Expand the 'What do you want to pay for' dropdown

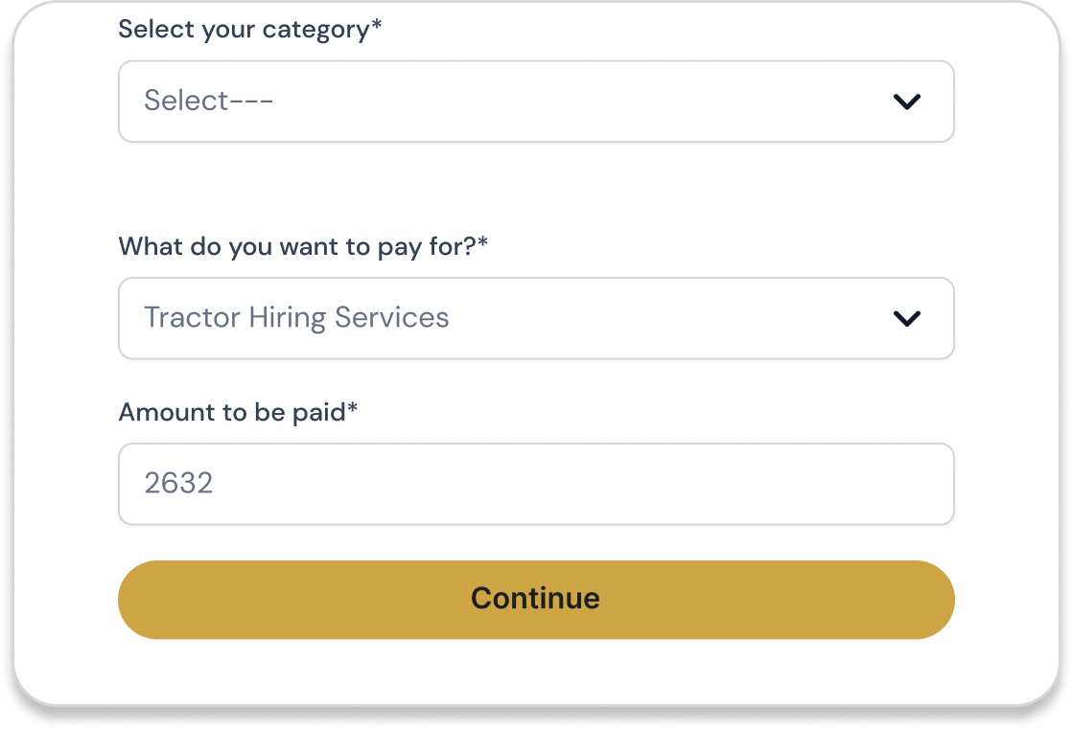click(535, 318)
